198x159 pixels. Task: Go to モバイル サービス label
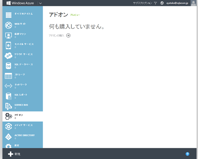coord(24,44)
